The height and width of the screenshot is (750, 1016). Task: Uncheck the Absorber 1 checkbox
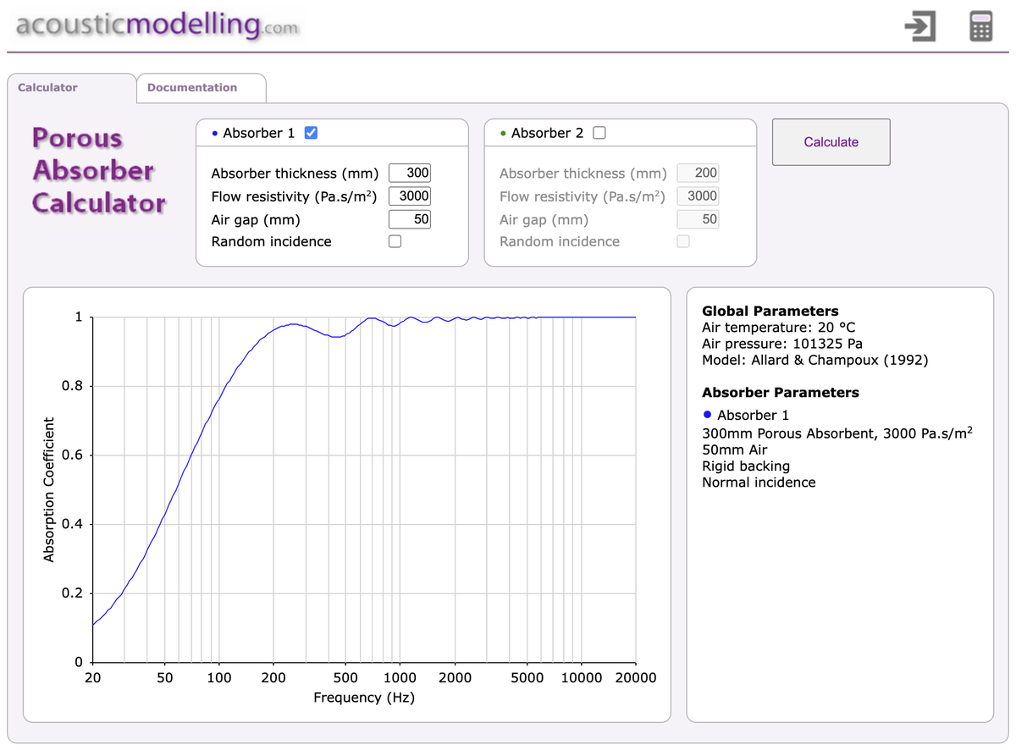tap(311, 133)
